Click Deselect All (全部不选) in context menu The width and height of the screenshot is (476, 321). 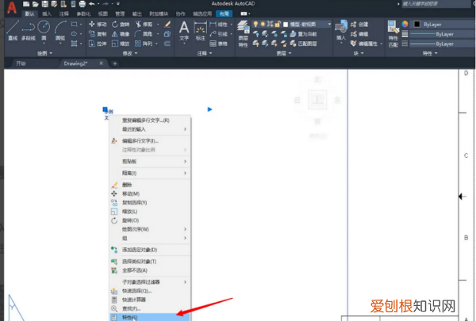point(150,270)
